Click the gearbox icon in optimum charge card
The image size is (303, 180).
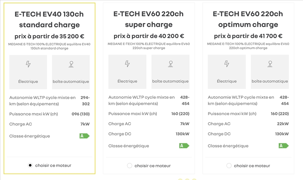pyautogui.click(x=270, y=64)
